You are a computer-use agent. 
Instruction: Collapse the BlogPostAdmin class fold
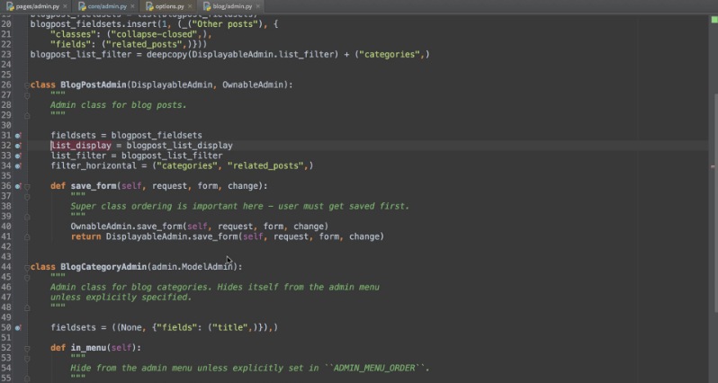coord(27,85)
